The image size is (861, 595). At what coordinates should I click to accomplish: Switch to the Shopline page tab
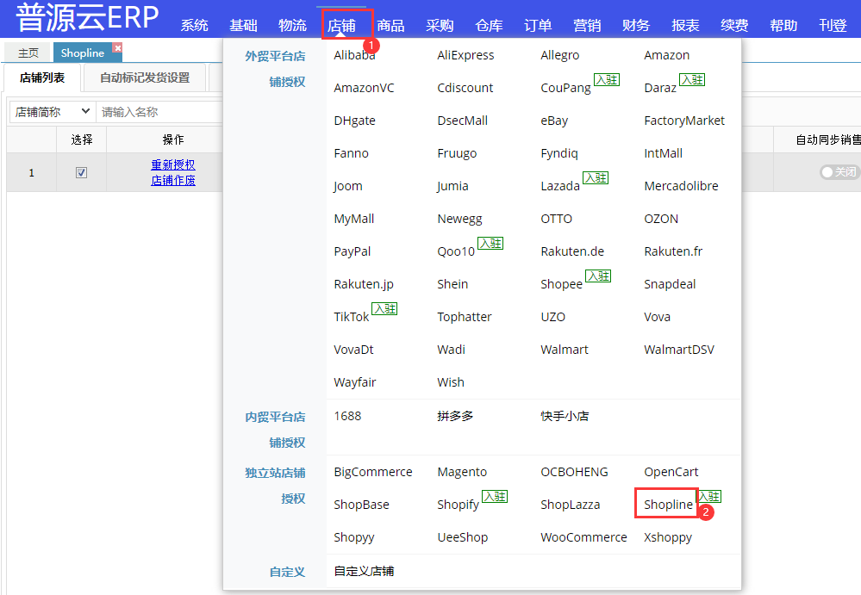pos(83,53)
